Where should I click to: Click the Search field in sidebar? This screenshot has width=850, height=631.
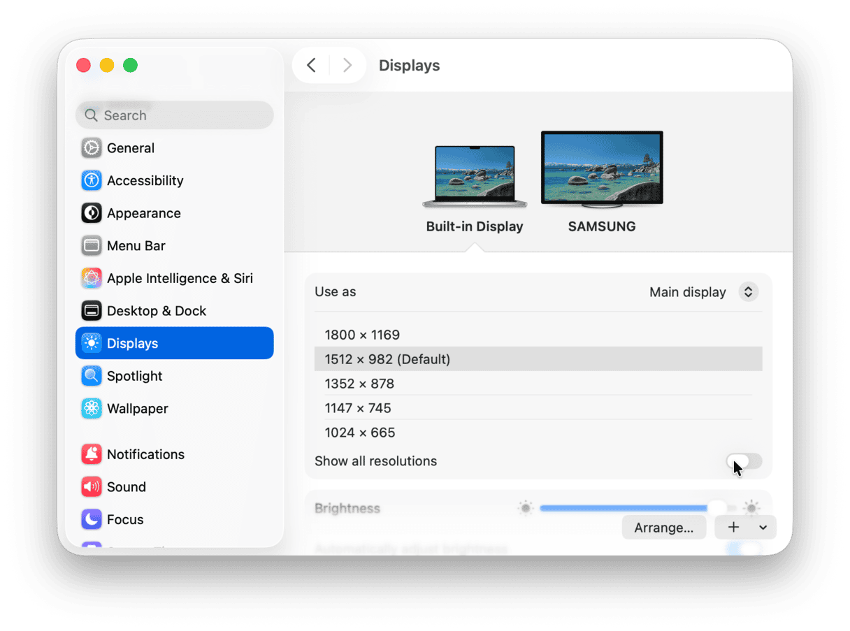(x=175, y=115)
